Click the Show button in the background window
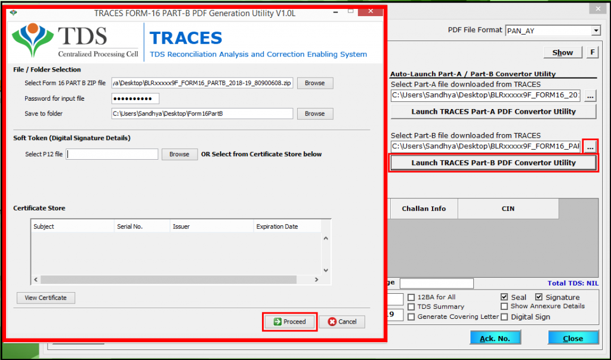This screenshot has width=611, height=360. pos(563,52)
